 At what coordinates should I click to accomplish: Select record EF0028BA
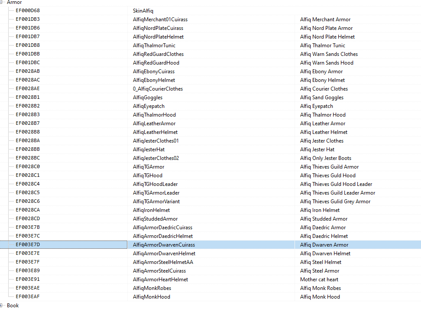pyautogui.click(x=28, y=140)
